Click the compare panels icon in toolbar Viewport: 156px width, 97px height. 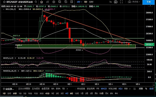click(x=66, y=2)
